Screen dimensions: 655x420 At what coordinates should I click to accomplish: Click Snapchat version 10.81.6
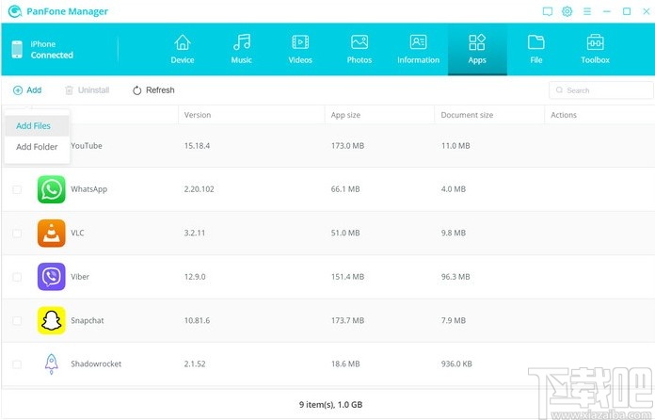(197, 320)
